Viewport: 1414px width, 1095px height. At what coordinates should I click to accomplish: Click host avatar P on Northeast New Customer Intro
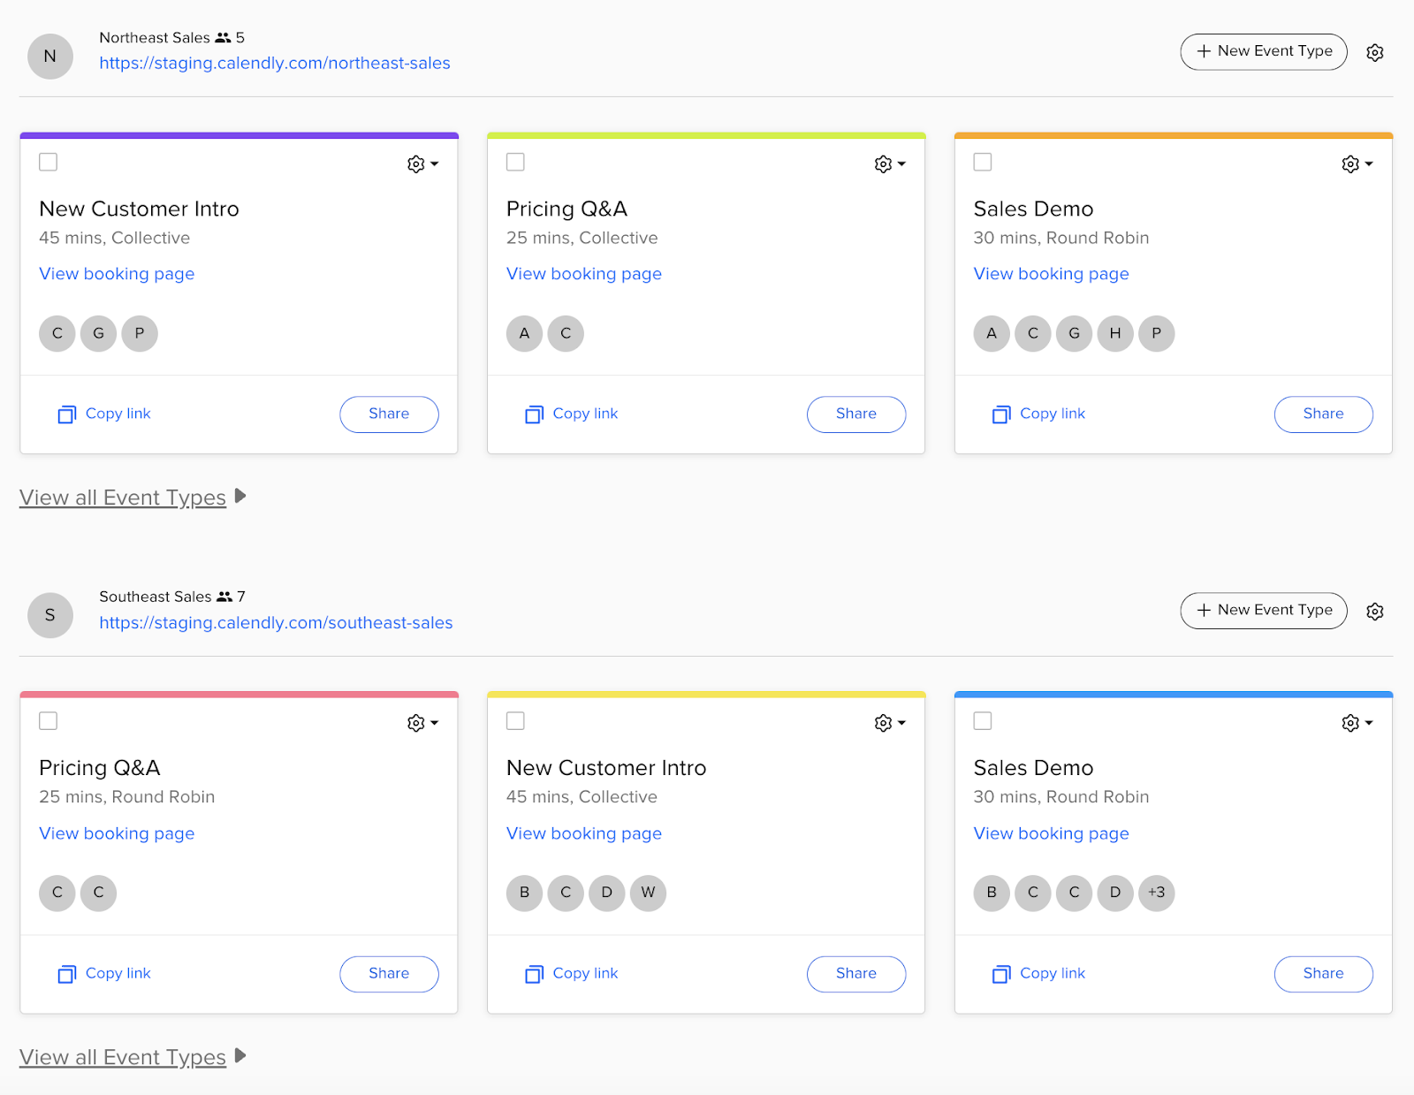(140, 334)
